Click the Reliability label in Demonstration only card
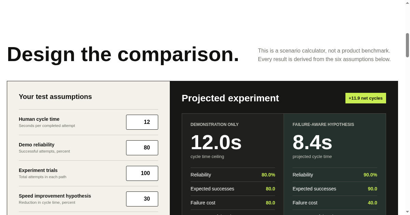Viewport: 410px width, 215px height. point(201,175)
